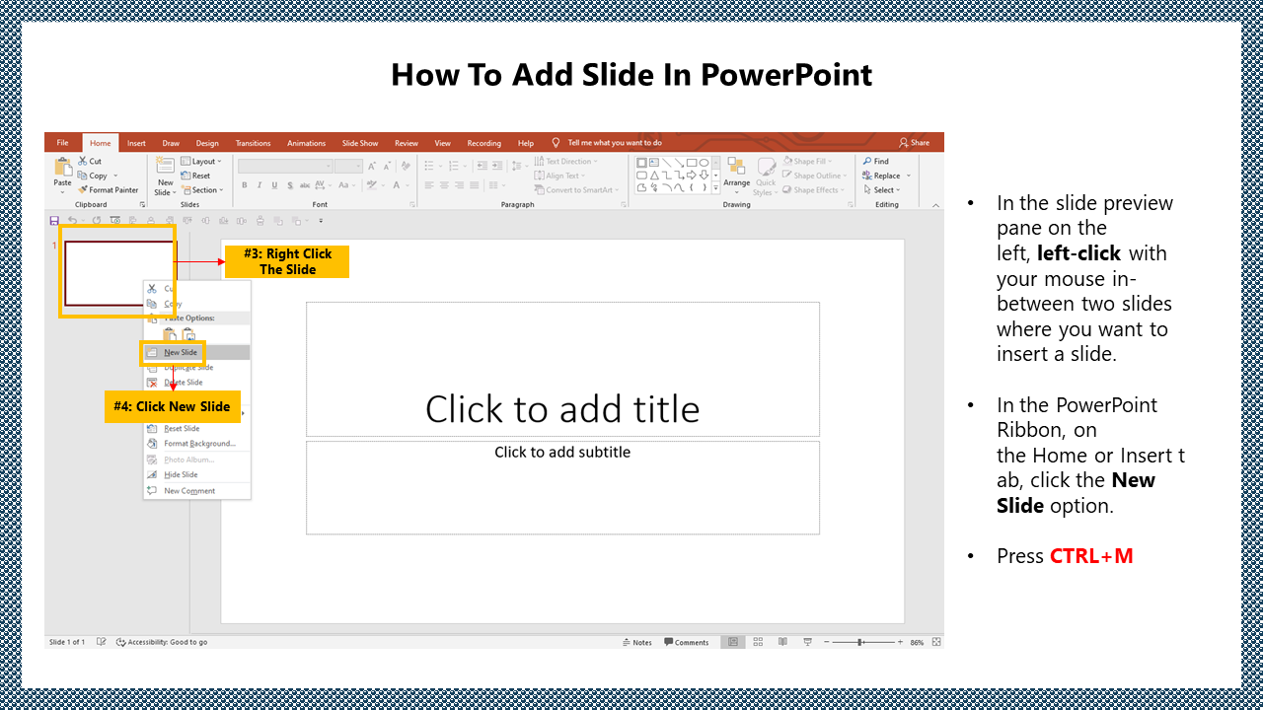Viewport: 1263px width, 710px height.
Task: Choose New Comment in context menu
Action: click(196, 490)
